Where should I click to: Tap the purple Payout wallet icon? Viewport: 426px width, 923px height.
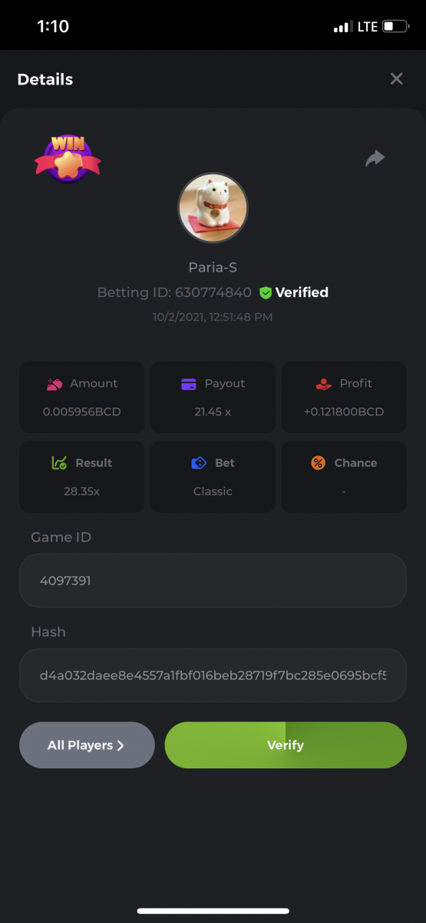[x=189, y=384]
